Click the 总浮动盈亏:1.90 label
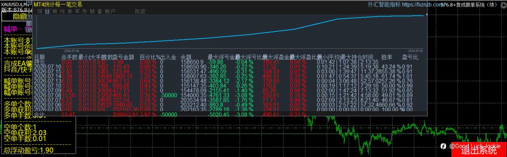 tap(29, 150)
